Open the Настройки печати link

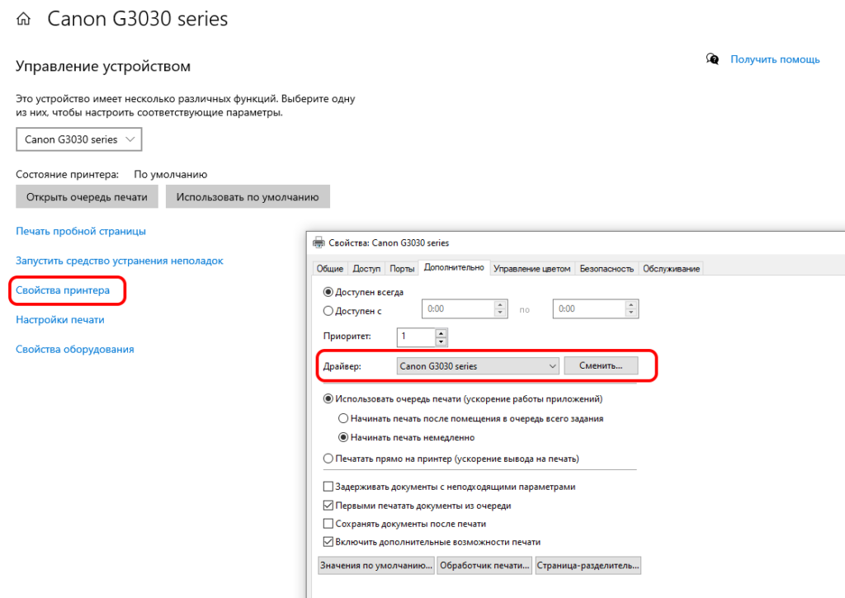59,320
